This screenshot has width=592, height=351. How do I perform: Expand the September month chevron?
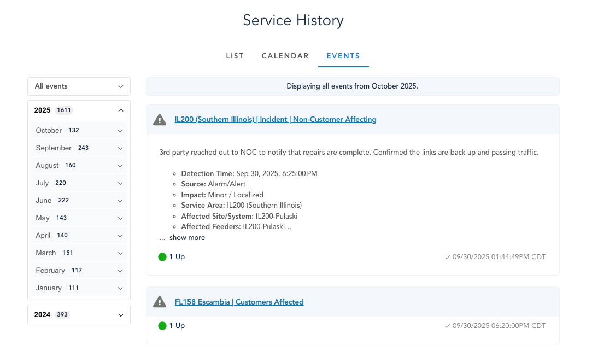coord(120,148)
